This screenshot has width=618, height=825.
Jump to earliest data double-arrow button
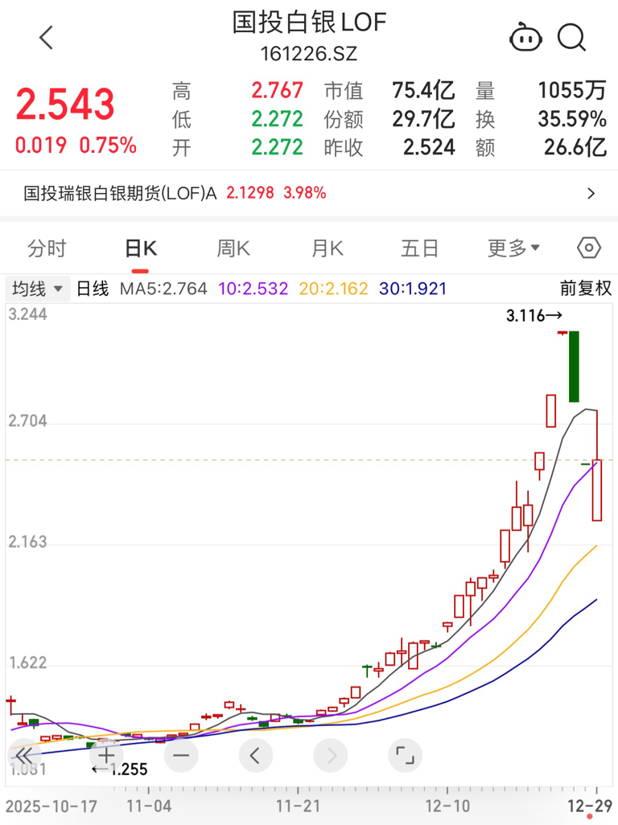pos(23,756)
